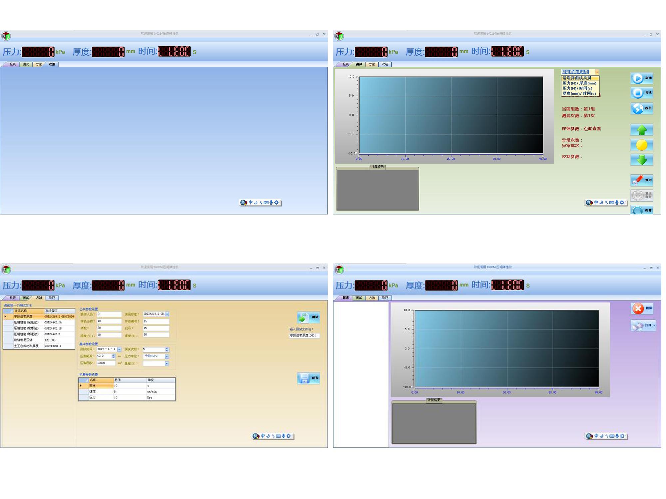Click the 清零 screwdriver clear-zero button
Image resolution: width=666 pixels, height=499 pixels.
click(x=641, y=180)
